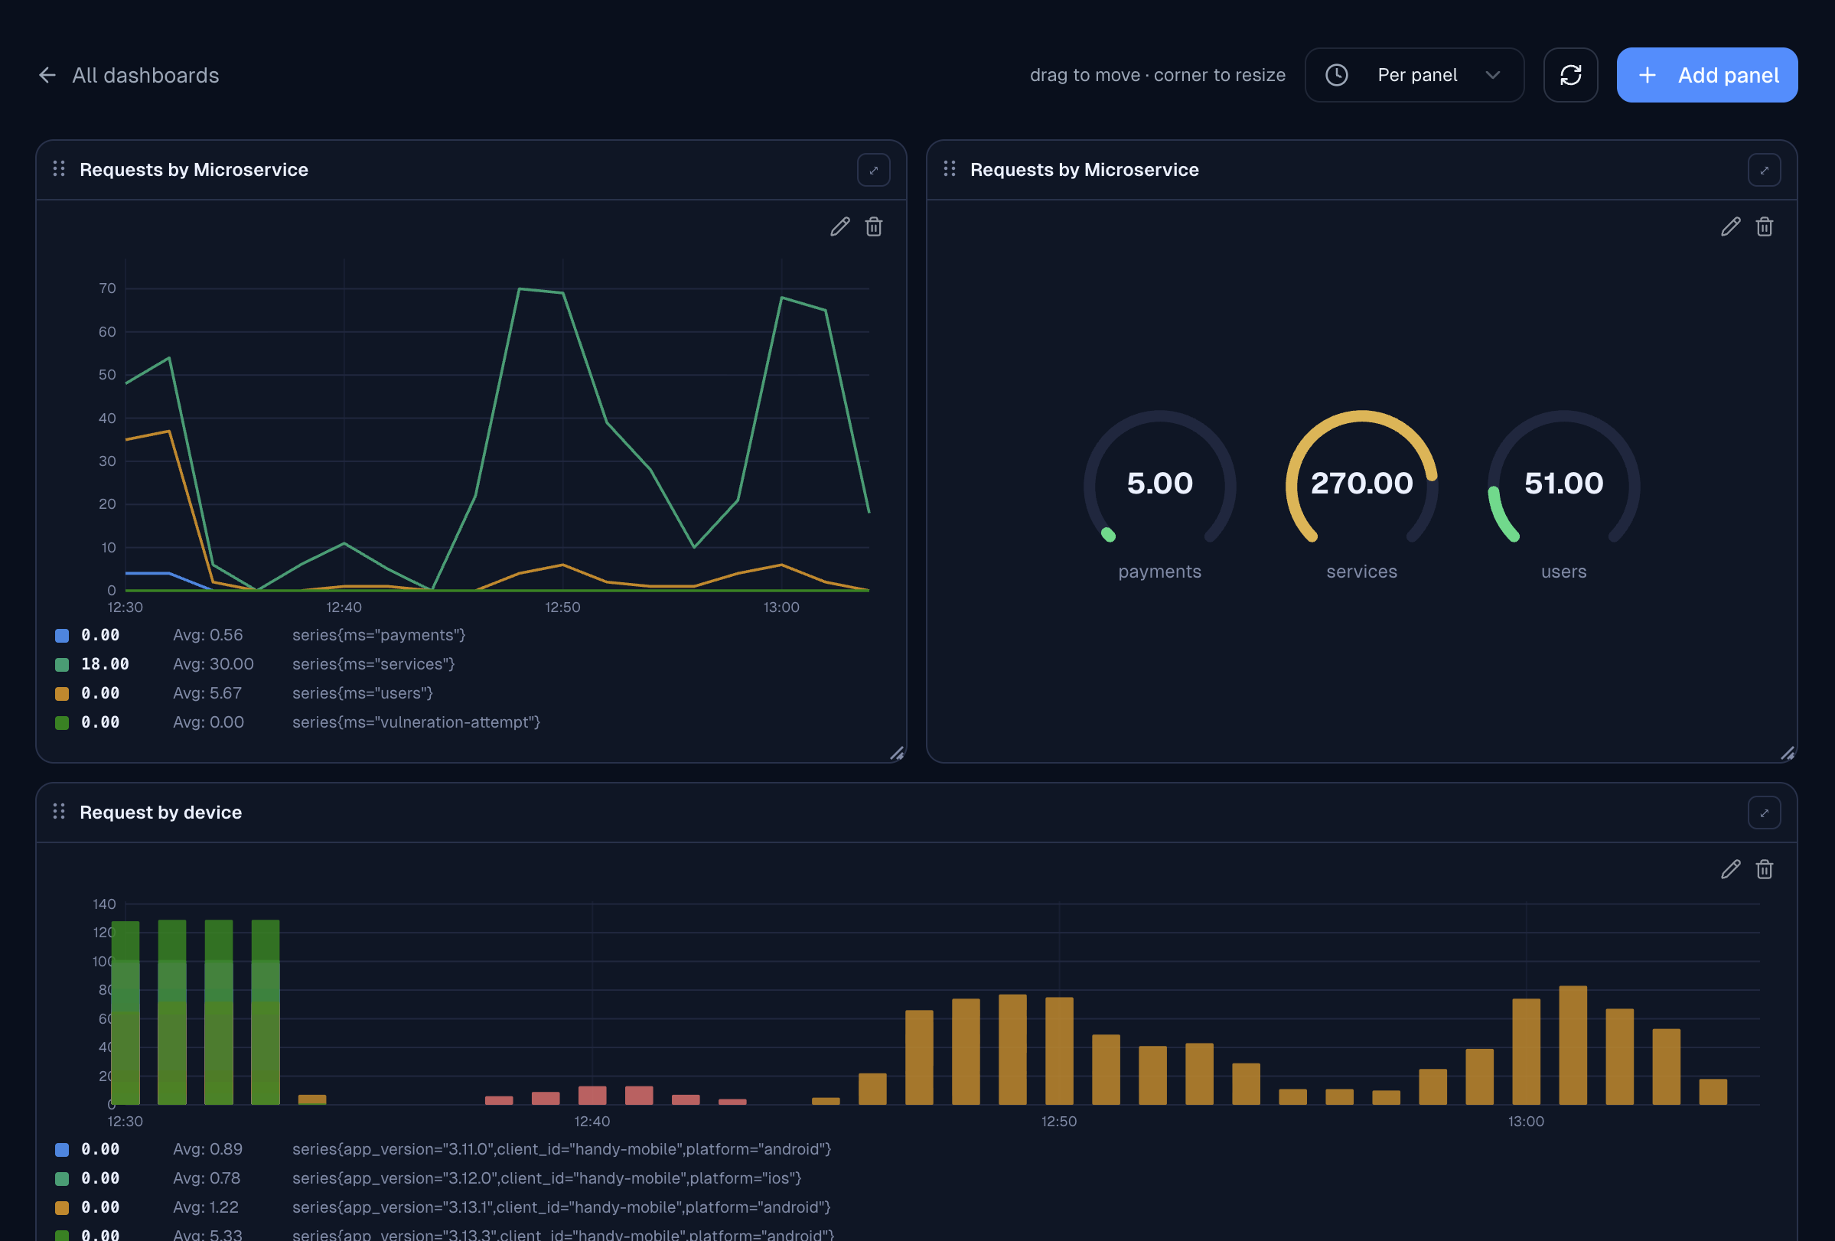The width and height of the screenshot is (1835, 1241).
Task: Select the app_version 3.12.0 ios legend entry
Action: click(546, 1178)
